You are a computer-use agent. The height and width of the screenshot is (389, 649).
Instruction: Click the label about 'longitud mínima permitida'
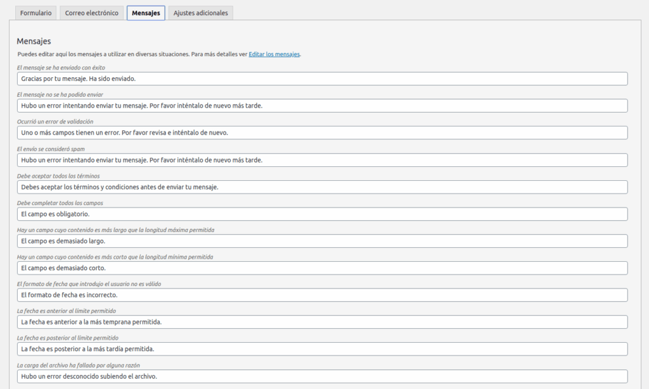coord(115,257)
